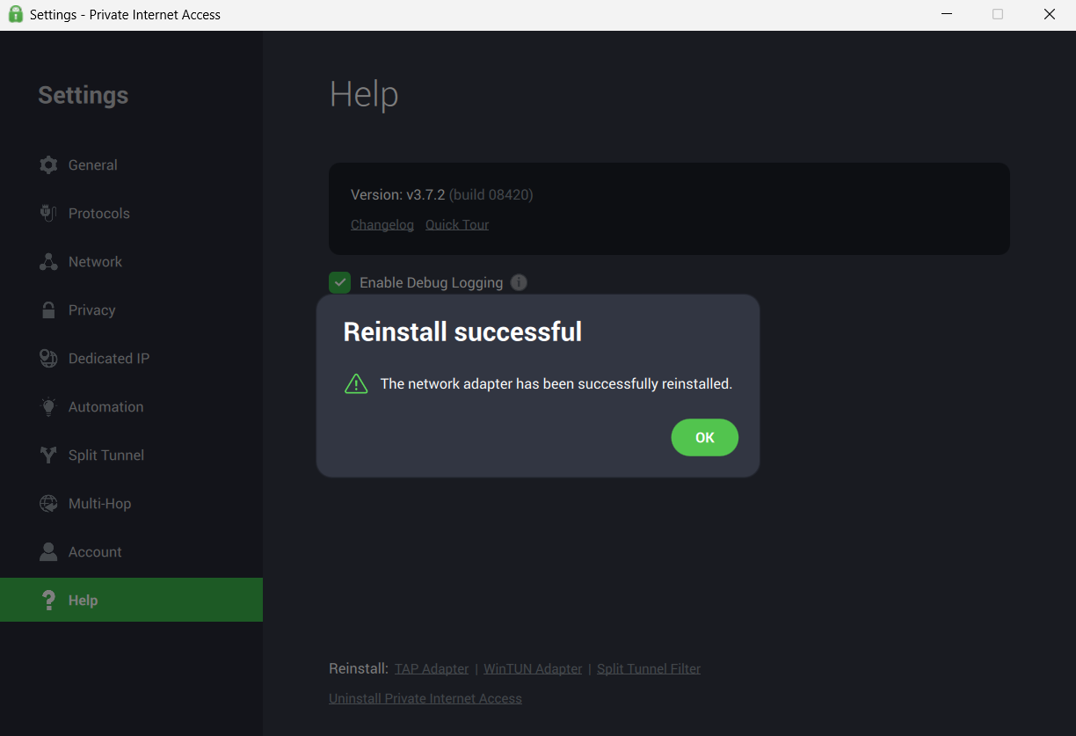This screenshot has width=1076, height=736.
Task: Click the General gear icon
Action: coord(48,165)
